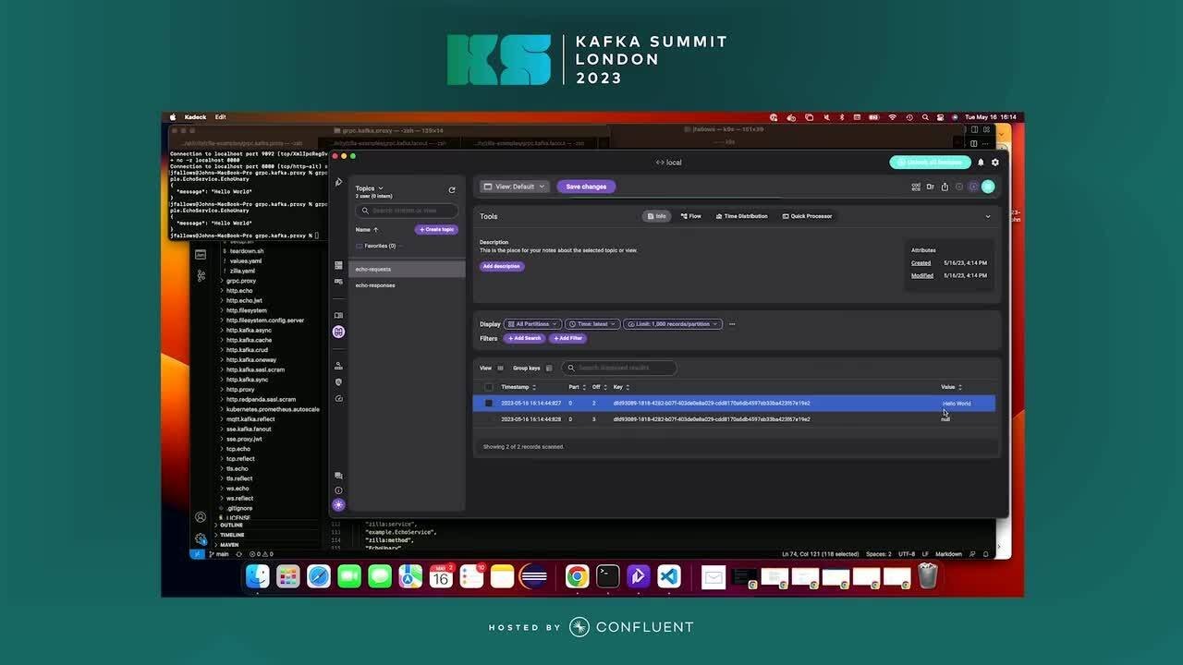
Task: Open Safari from the Dock
Action: click(319, 576)
